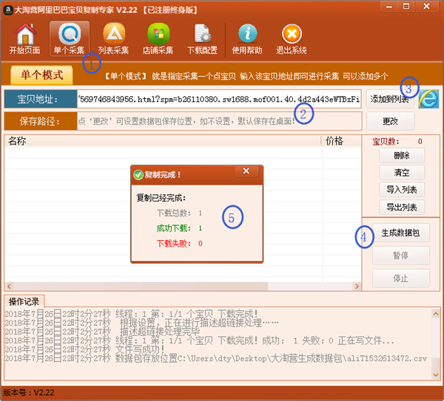
Task: Click the 删除 button
Action: pyautogui.click(x=401, y=156)
